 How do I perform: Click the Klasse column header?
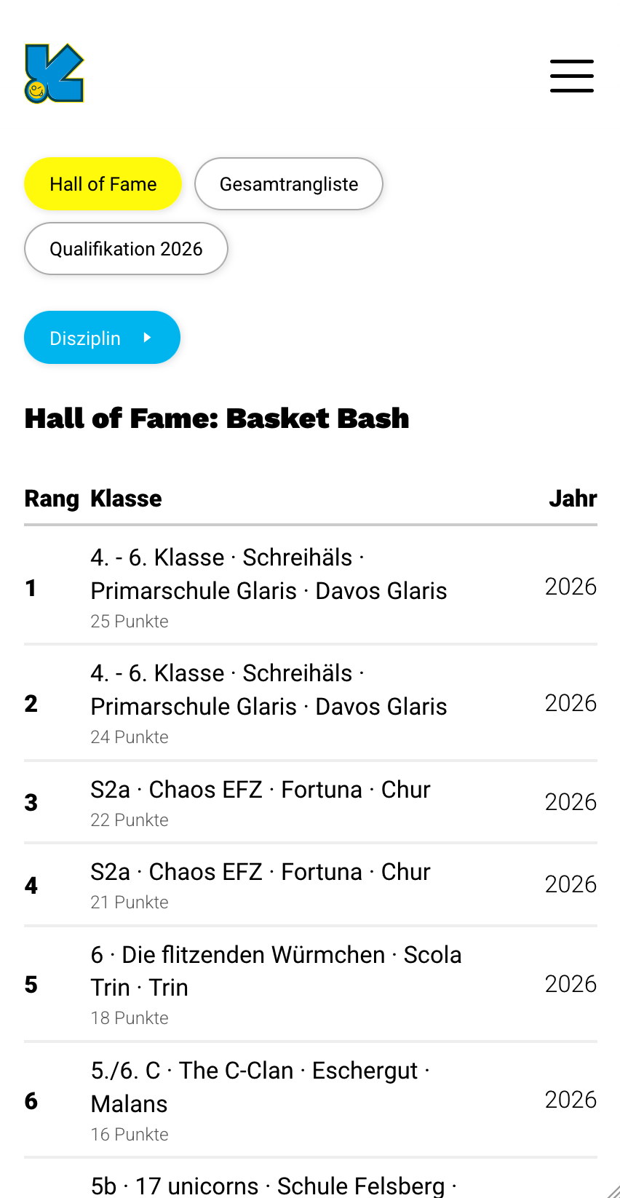(x=126, y=499)
